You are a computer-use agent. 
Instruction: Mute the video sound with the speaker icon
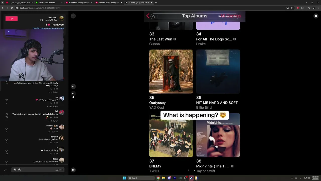(x=73, y=170)
